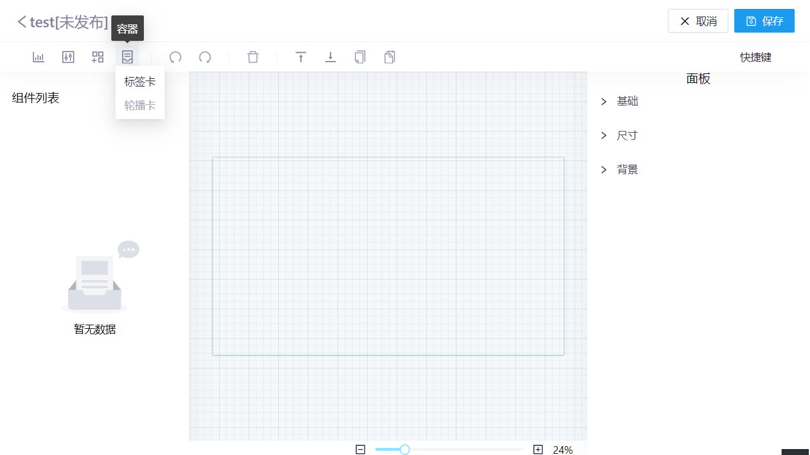This screenshot has width=810, height=455.
Task: Click the 24% zoom value
Action: pyautogui.click(x=563, y=450)
